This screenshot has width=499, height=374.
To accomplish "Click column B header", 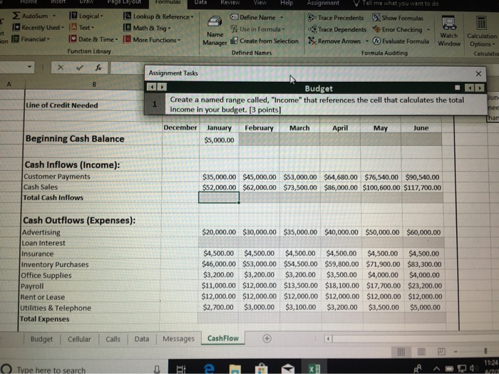I will [x=94, y=84].
